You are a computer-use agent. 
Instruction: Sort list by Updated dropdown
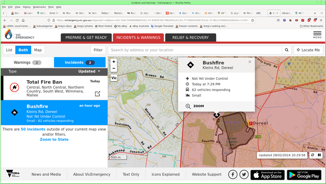tap(89, 71)
